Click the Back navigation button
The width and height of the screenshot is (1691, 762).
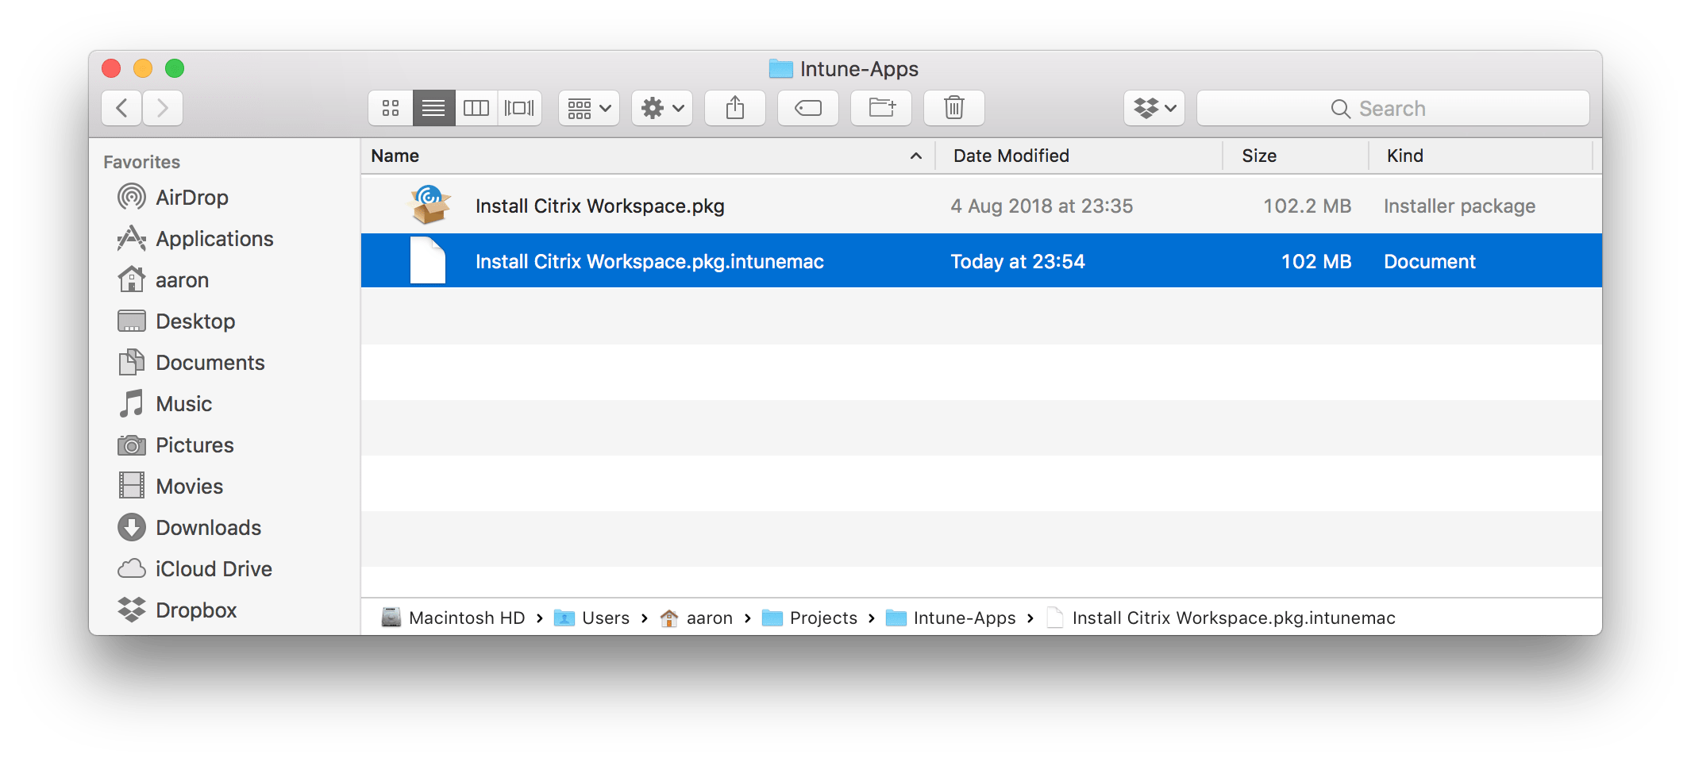click(121, 108)
